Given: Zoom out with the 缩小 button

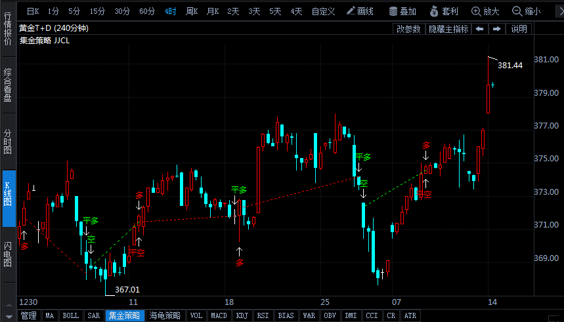Looking at the screenshot, I should (x=526, y=11).
